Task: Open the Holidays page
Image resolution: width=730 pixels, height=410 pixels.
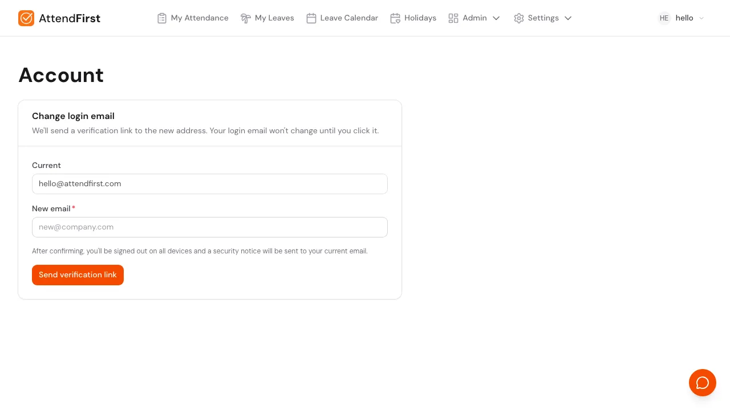Action: pyautogui.click(x=420, y=18)
